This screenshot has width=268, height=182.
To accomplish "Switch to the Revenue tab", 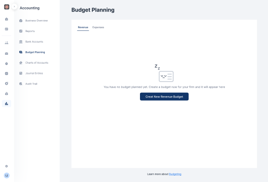I will [x=83, y=27].
